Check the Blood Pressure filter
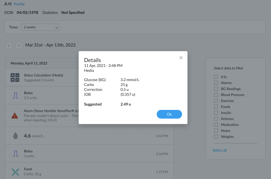This screenshot has height=179, width=271. point(216,95)
